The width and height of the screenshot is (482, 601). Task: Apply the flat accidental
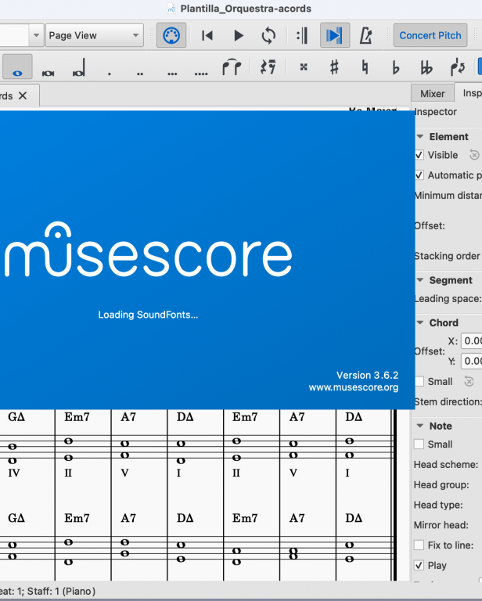[x=395, y=67]
